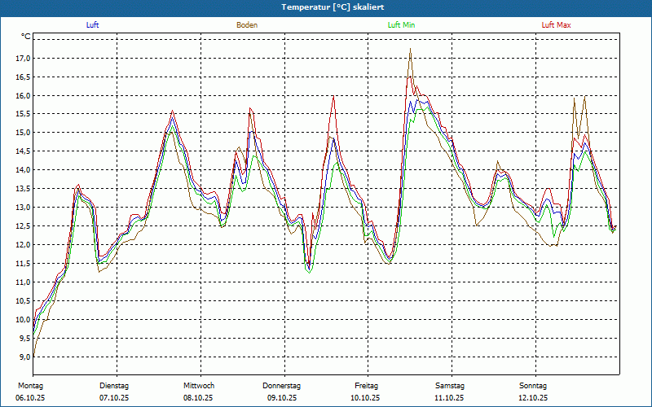Select the 'Sonntag' day label

(x=533, y=386)
